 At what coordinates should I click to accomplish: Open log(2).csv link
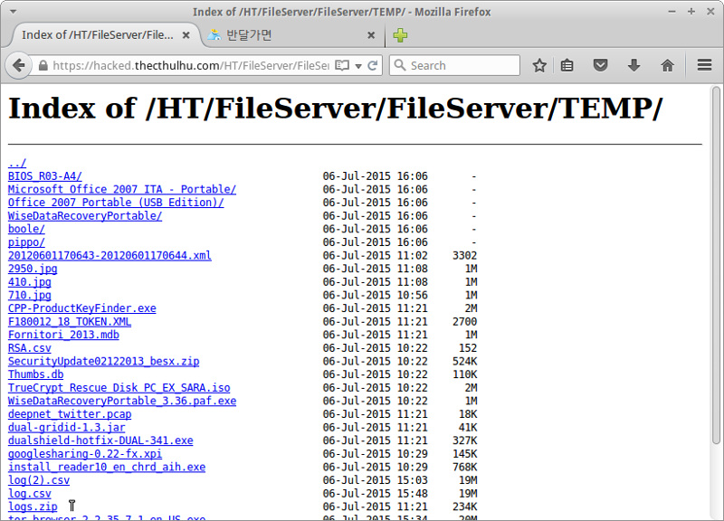click(39, 480)
